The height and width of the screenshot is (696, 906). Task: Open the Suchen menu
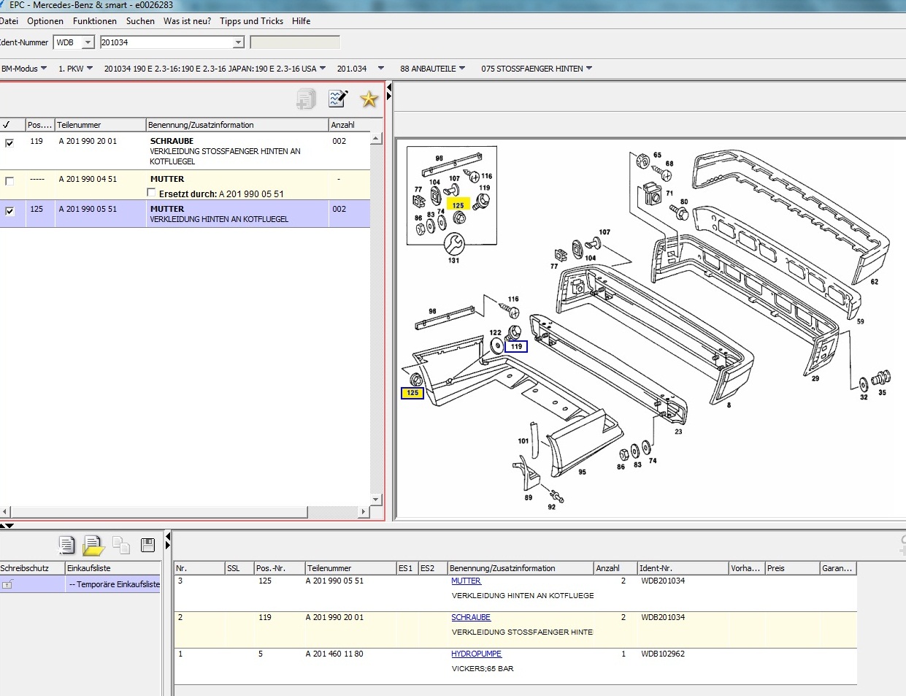pyautogui.click(x=140, y=21)
